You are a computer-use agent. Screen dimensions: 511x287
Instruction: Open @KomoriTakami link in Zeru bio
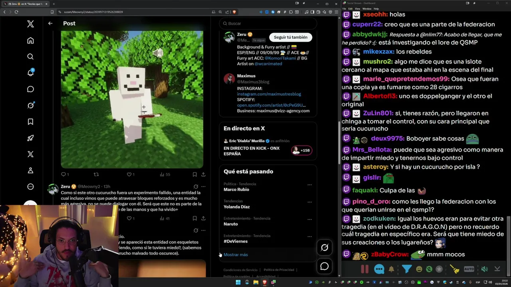[280, 58]
